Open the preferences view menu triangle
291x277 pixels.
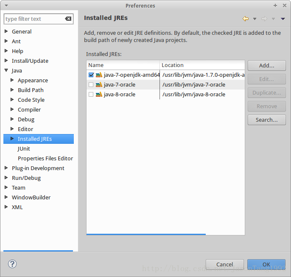click(283, 19)
